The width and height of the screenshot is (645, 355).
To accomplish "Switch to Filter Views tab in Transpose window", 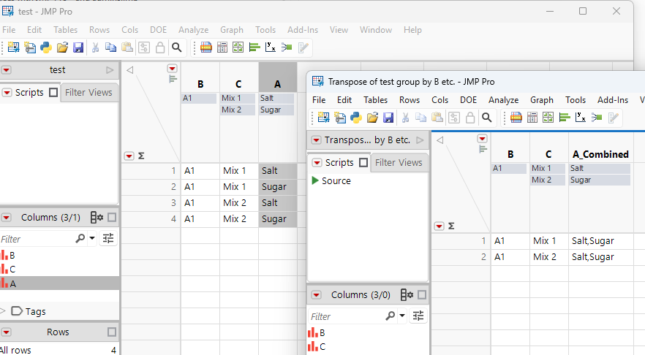I will tap(399, 163).
